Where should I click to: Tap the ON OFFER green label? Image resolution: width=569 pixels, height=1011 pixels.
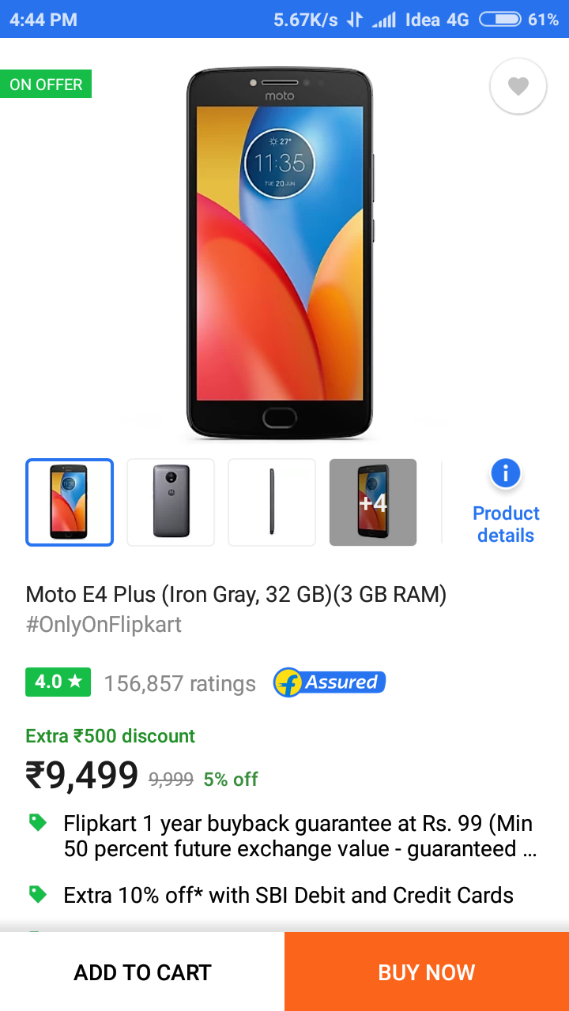(46, 85)
